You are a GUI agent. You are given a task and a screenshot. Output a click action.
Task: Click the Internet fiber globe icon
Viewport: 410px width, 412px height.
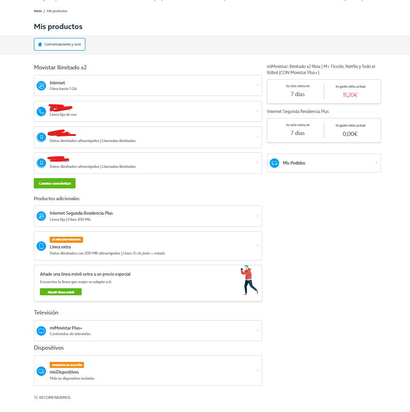click(x=41, y=85)
